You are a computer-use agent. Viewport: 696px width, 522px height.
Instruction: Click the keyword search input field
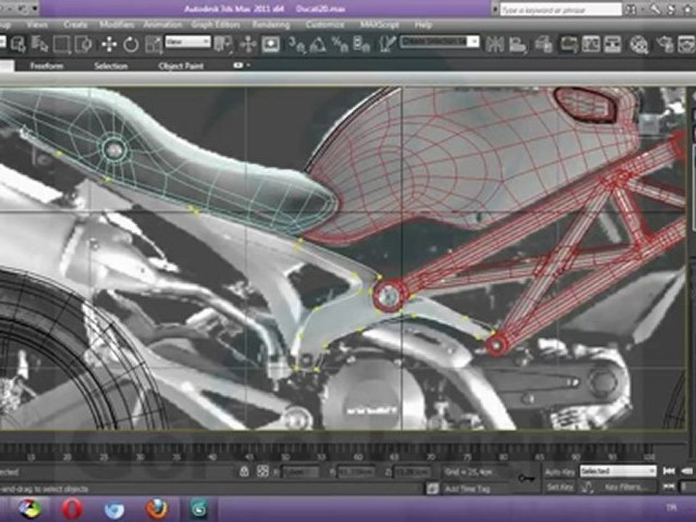561,9
